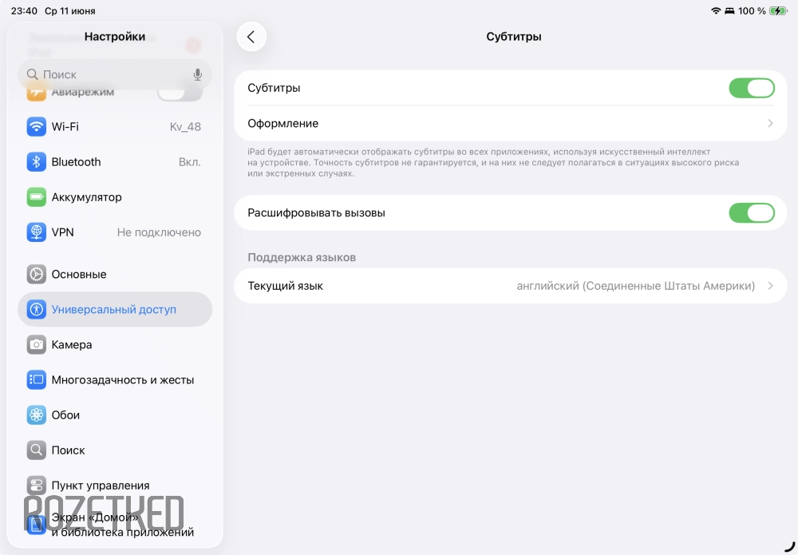Click the Поиск search field

click(x=114, y=75)
